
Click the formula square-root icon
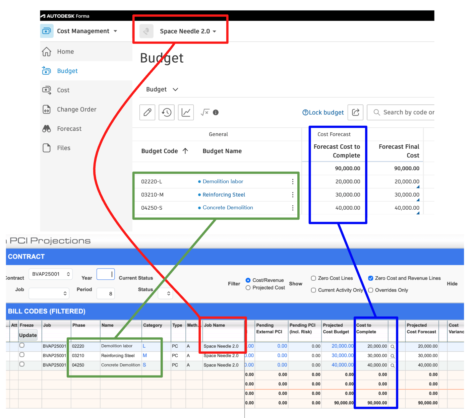(x=205, y=112)
